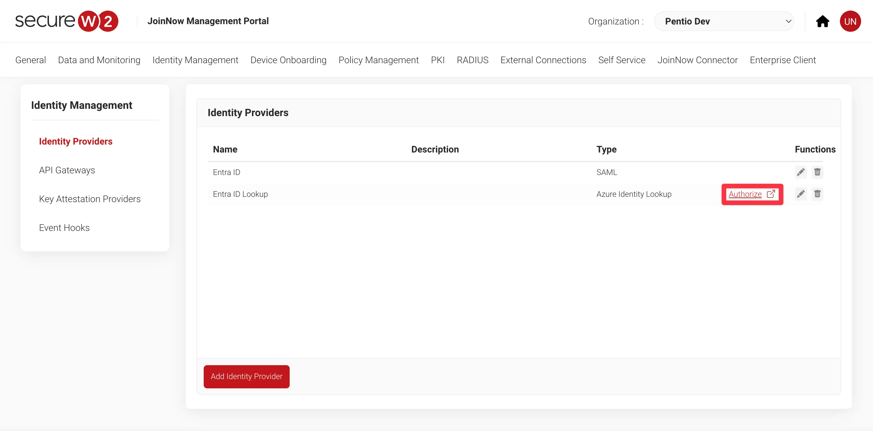The height and width of the screenshot is (432, 873).
Task: Click the Authorize link
Action: tap(745, 194)
